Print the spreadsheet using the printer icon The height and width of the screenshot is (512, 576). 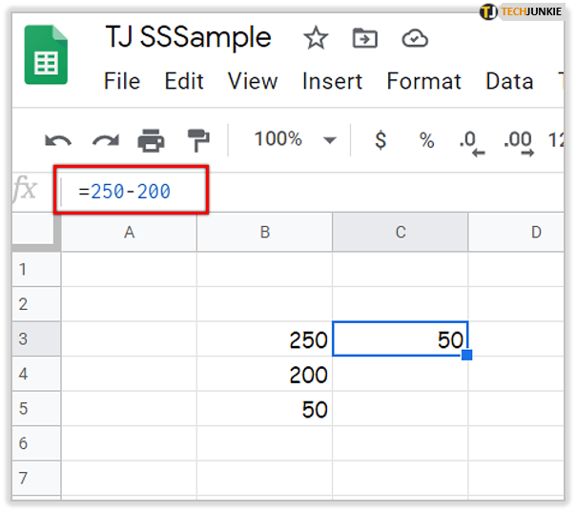click(x=151, y=141)
